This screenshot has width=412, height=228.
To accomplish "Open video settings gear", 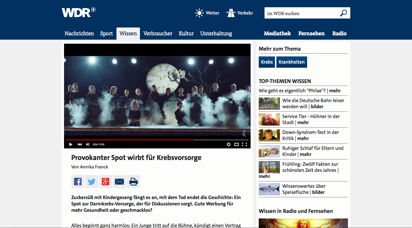I will click(x=229, y=144).
